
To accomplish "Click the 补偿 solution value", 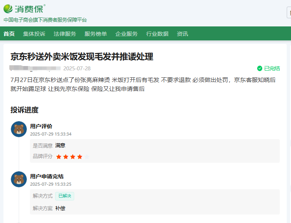I will click(60, 208).
